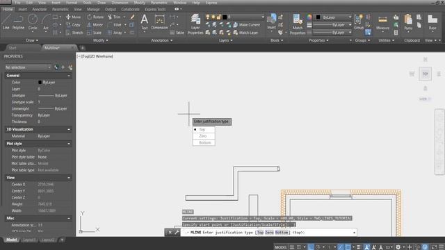Open the Parametric ribbon tab
Screen dimensions: 445x250
(60, 9)
